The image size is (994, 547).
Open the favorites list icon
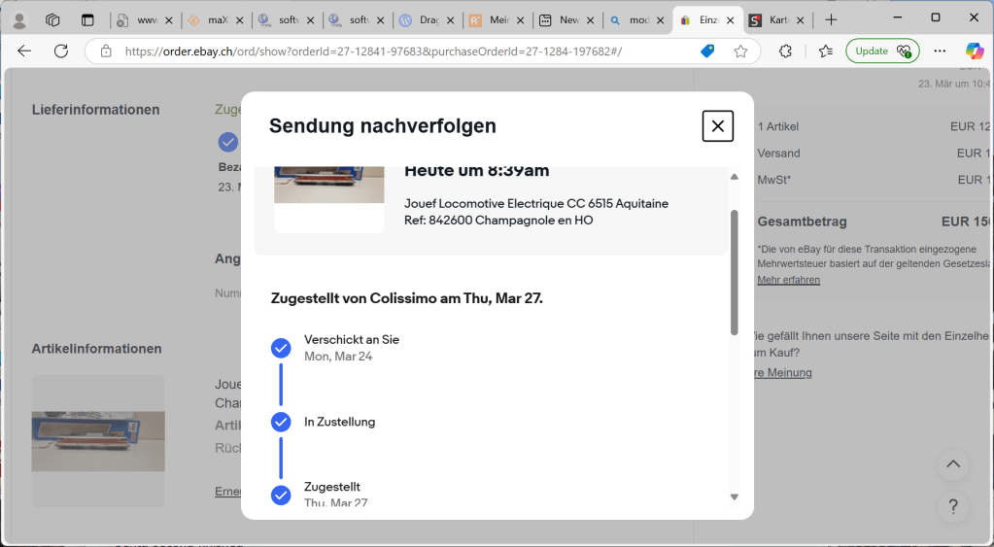coord(826,51)
